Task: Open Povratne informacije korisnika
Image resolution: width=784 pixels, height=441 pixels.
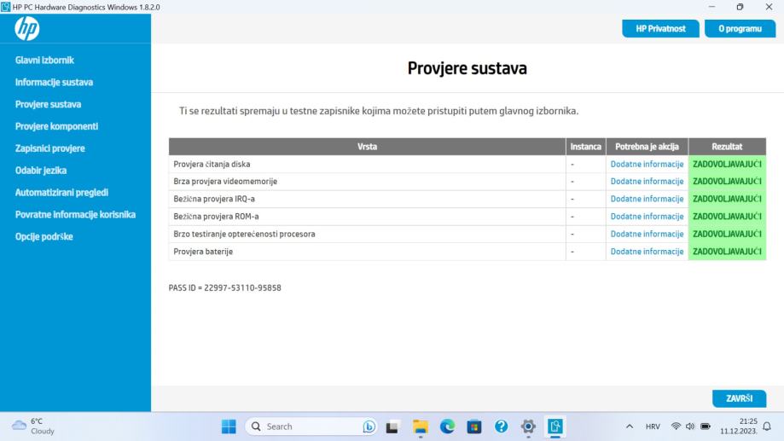Action: pos(75,214)
